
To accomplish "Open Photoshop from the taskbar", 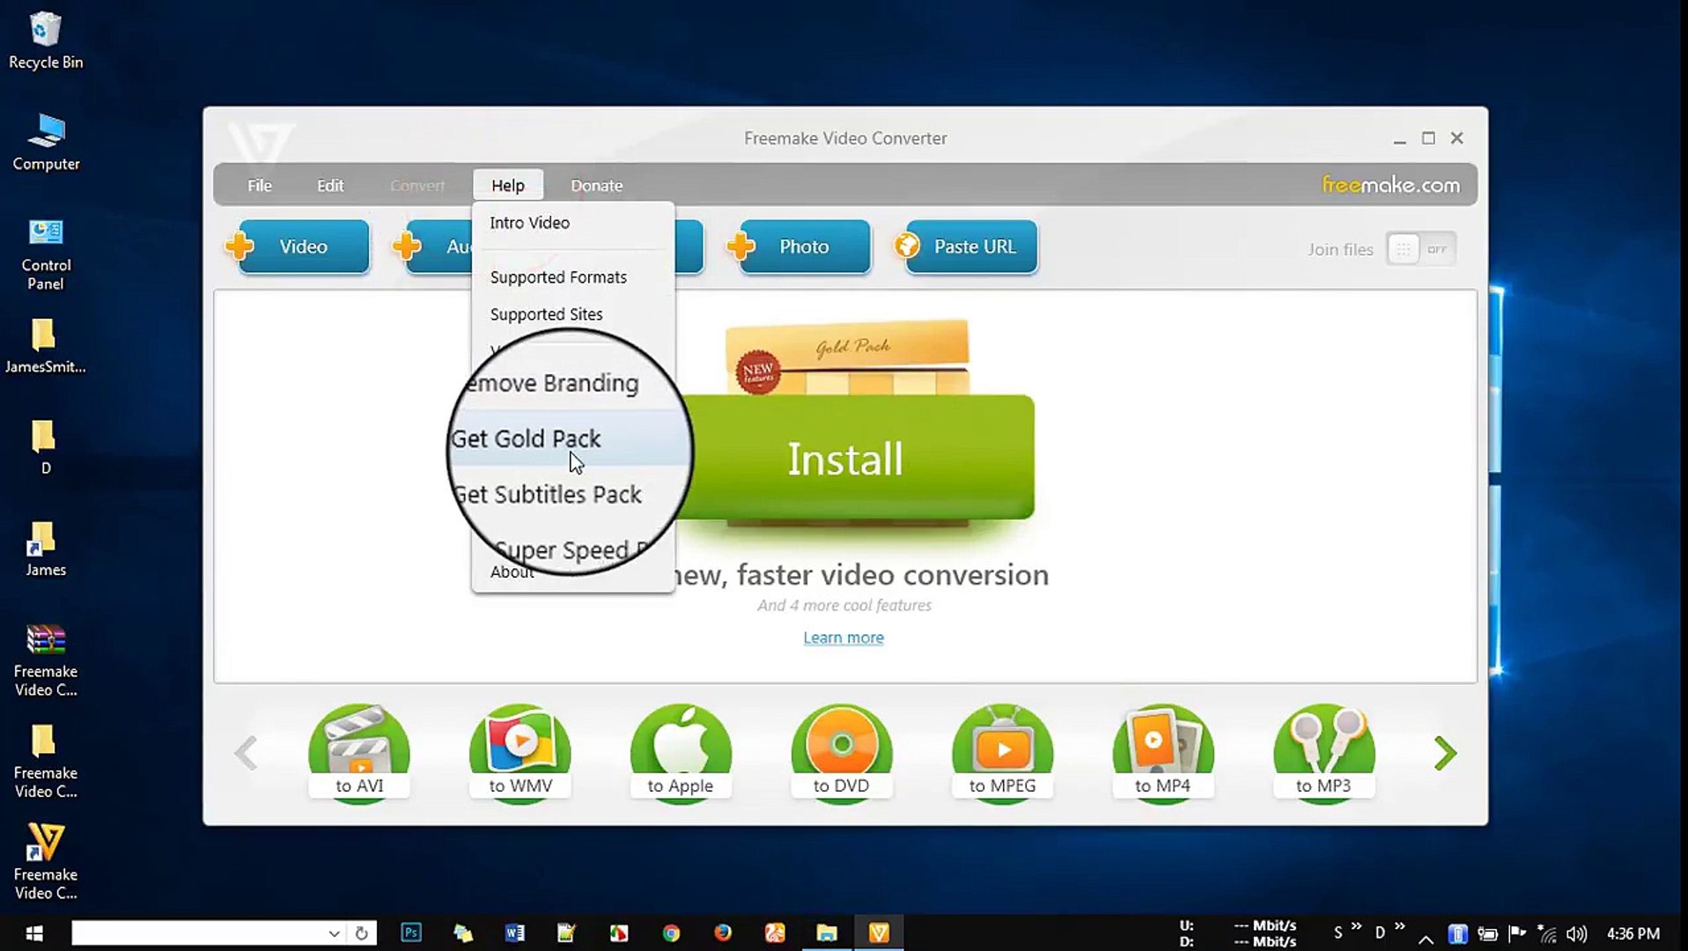I will 411,933.
